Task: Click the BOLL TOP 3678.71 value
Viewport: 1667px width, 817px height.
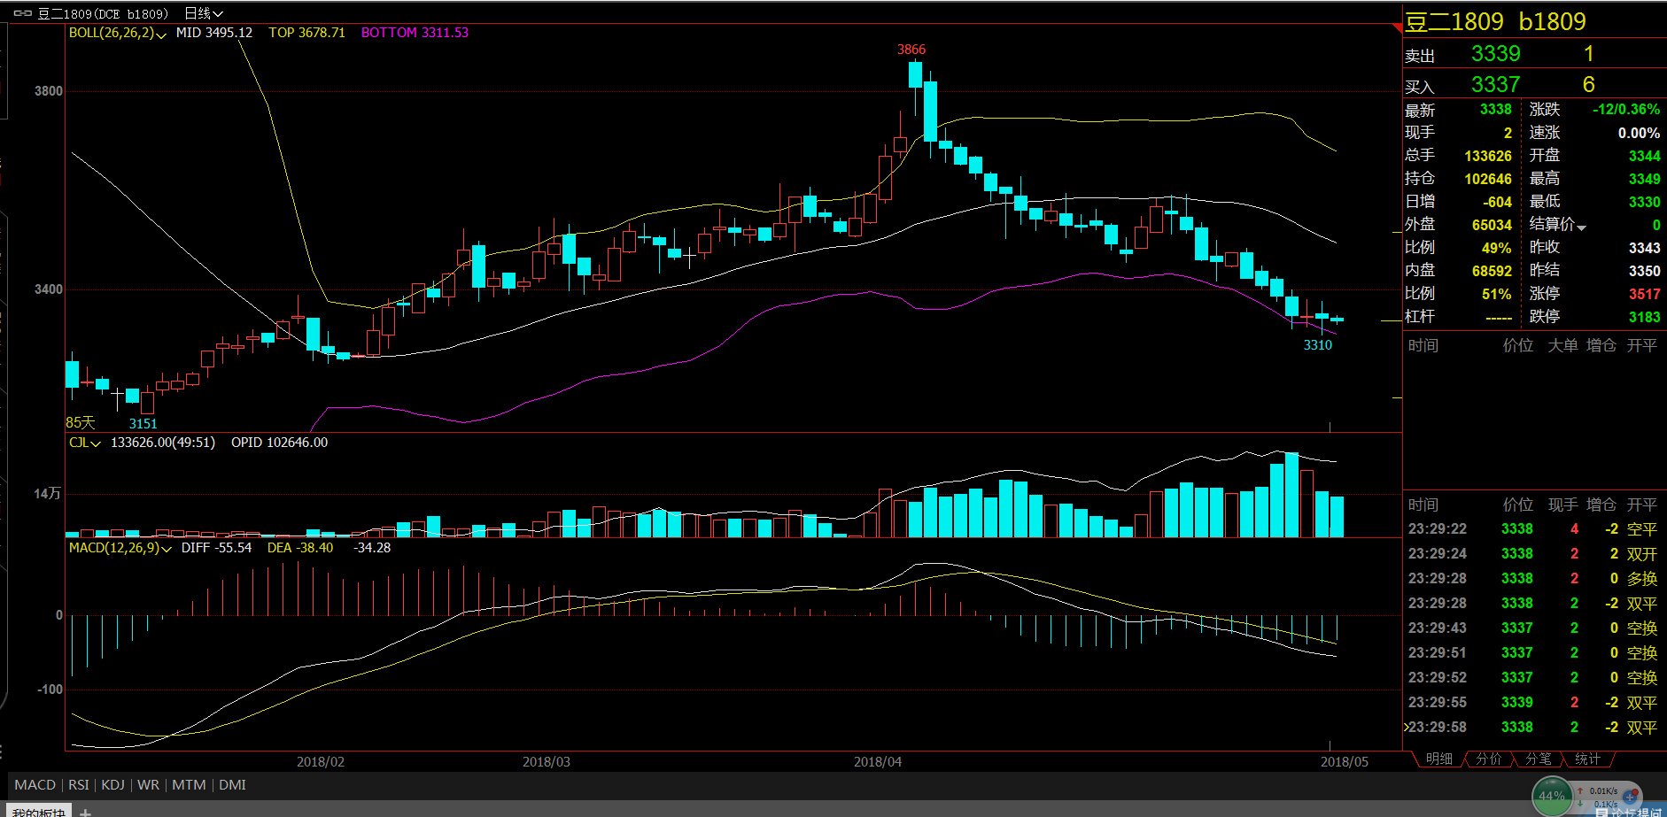Action: [x=307, y=33]
